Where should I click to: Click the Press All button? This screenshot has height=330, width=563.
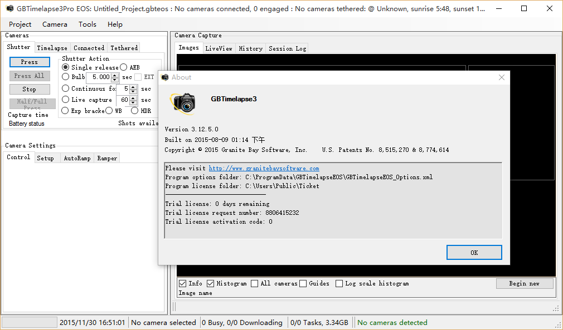tap(30, 76)
